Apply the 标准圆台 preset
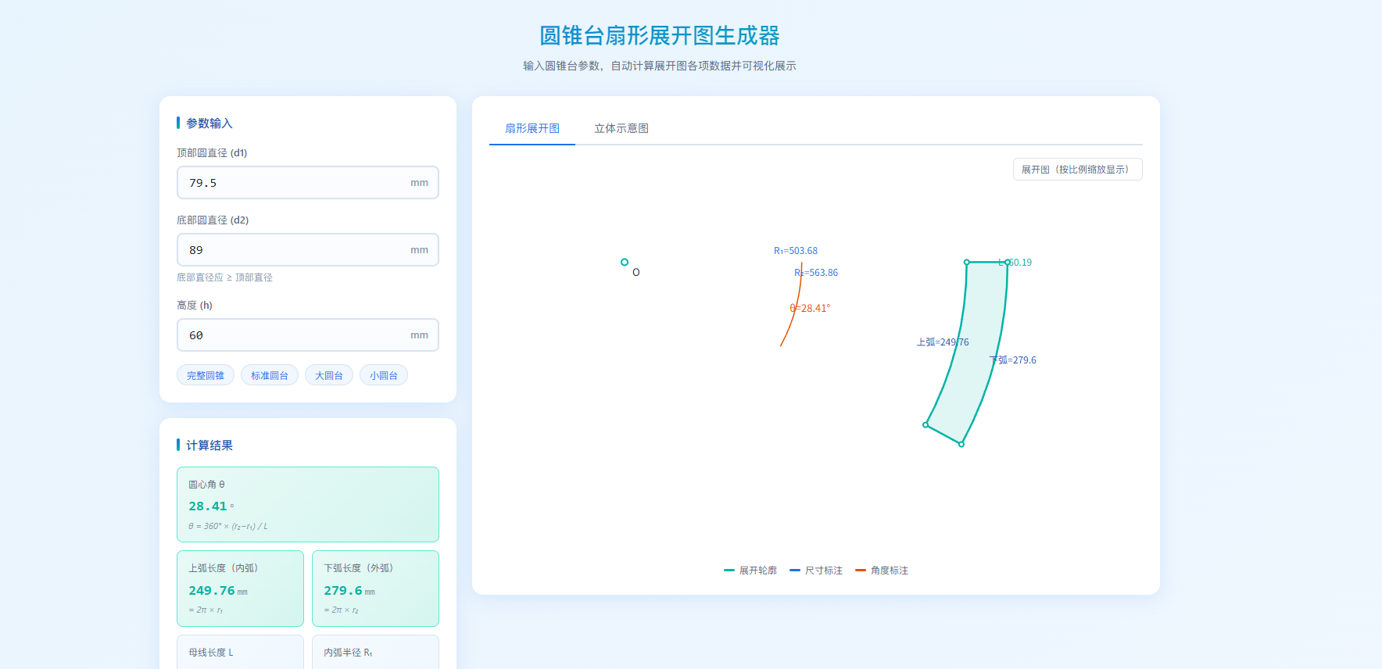The height and width of the screenshot is (669, 1382). [270, 375]
